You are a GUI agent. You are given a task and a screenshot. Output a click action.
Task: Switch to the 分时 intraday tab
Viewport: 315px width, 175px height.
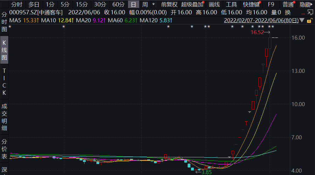pyautogui.click(x=17, y=4)
